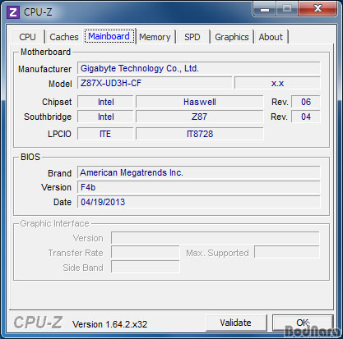Open the About tab

(x=271, y=37)
